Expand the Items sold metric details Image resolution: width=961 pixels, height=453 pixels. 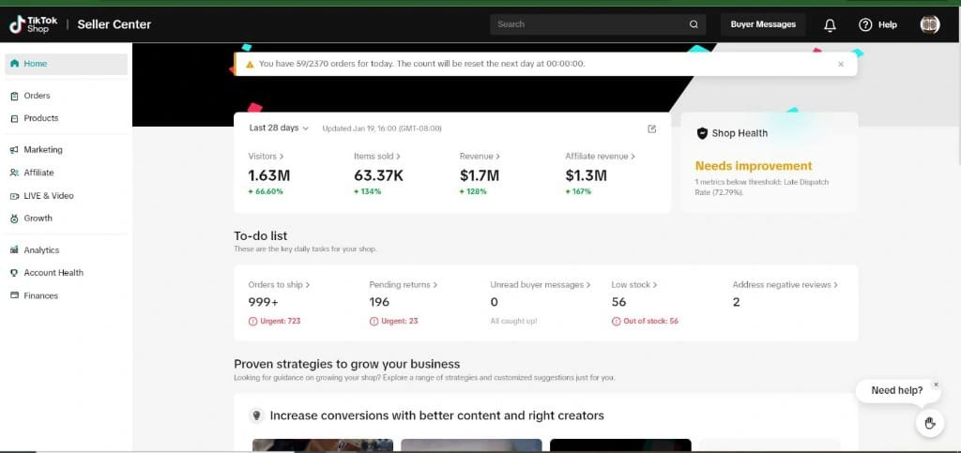[377, 156]
